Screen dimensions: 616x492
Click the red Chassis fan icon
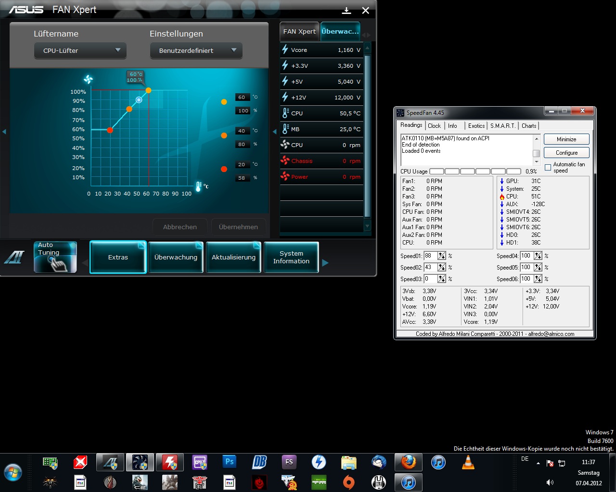click(285, 160)
